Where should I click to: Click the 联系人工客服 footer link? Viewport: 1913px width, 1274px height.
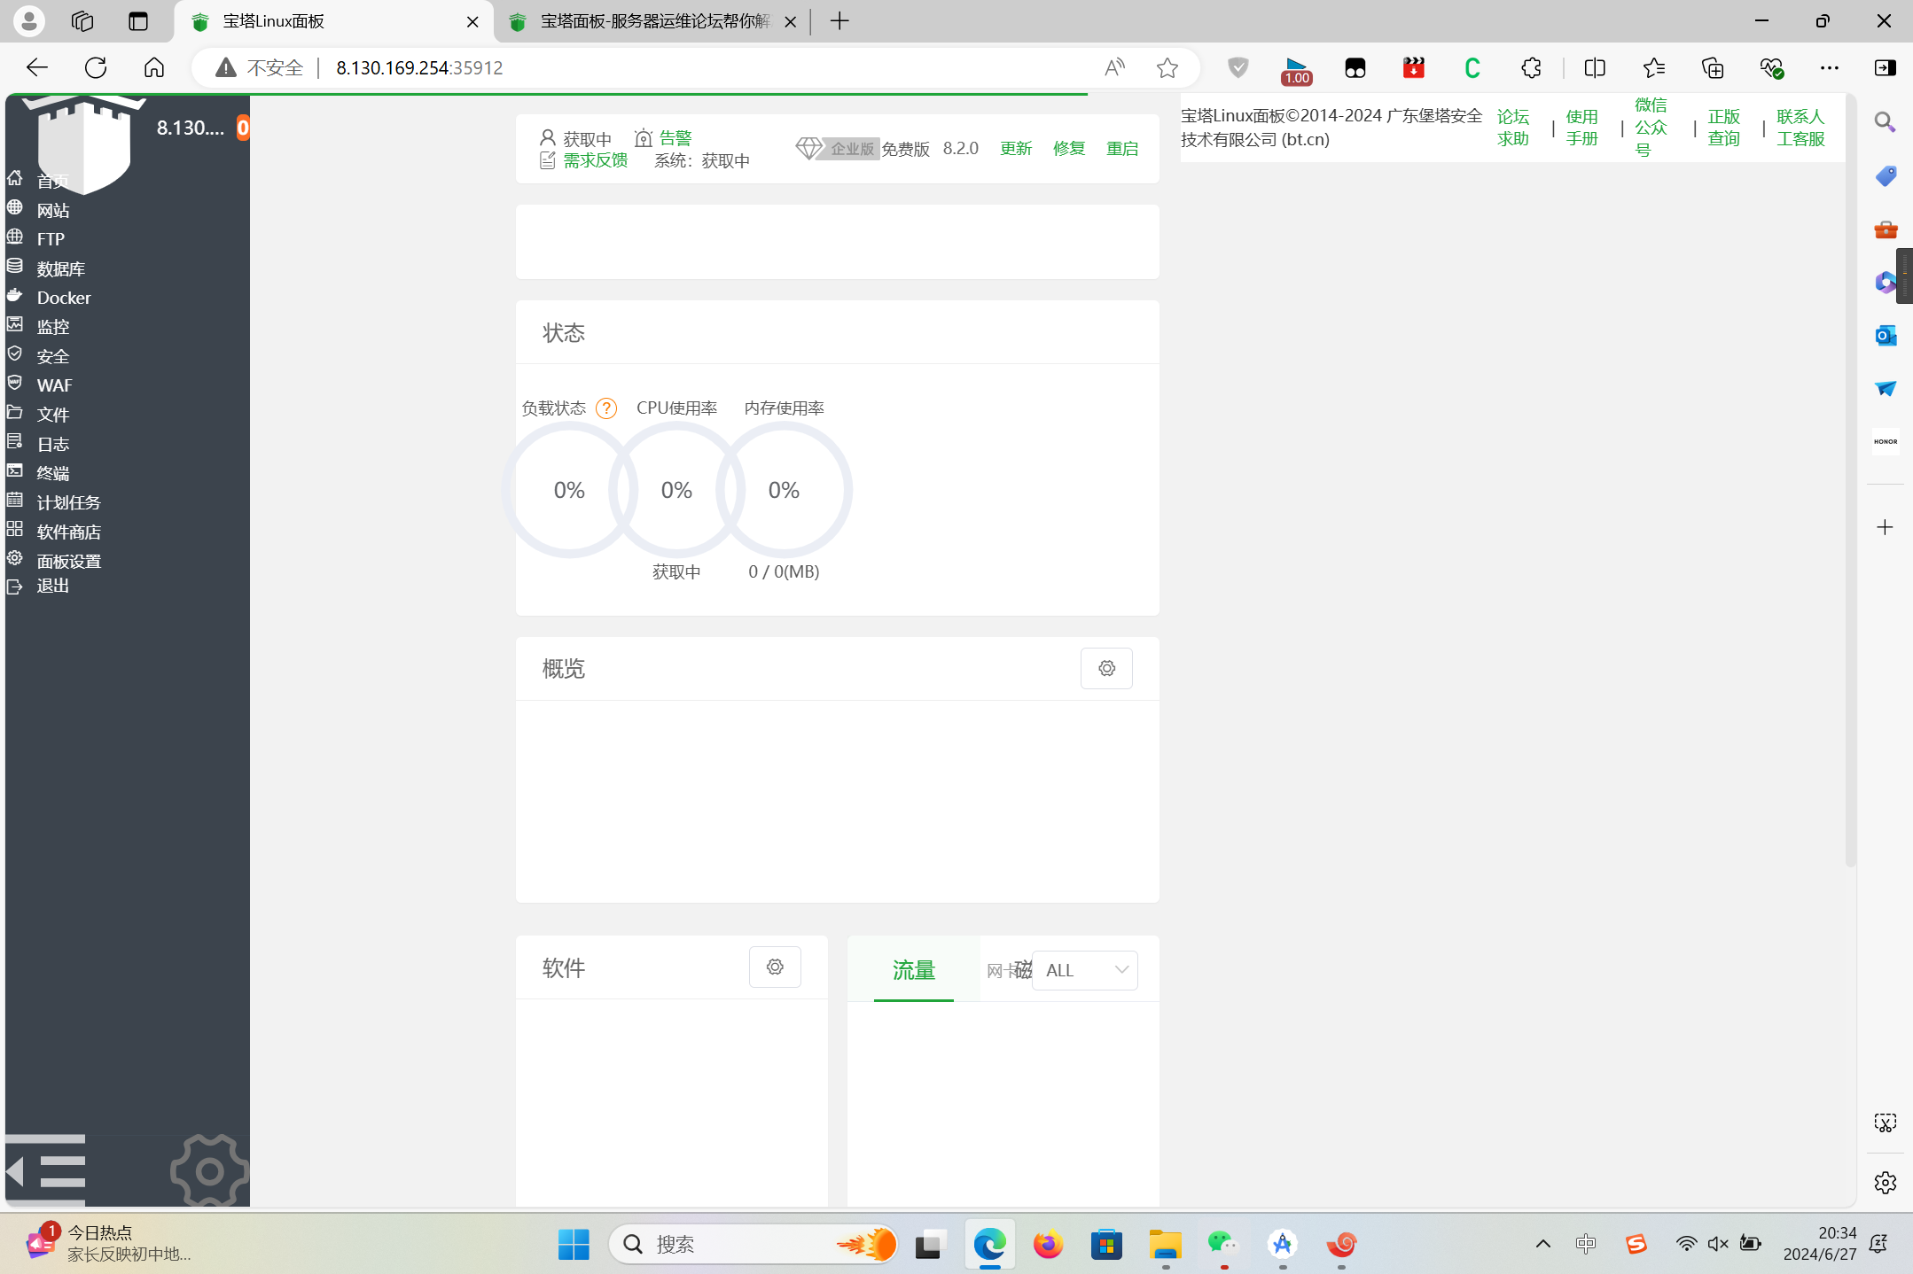click(1800, 128)
